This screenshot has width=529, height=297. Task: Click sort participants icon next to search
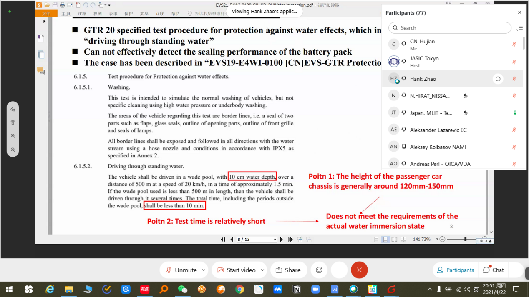519,28
